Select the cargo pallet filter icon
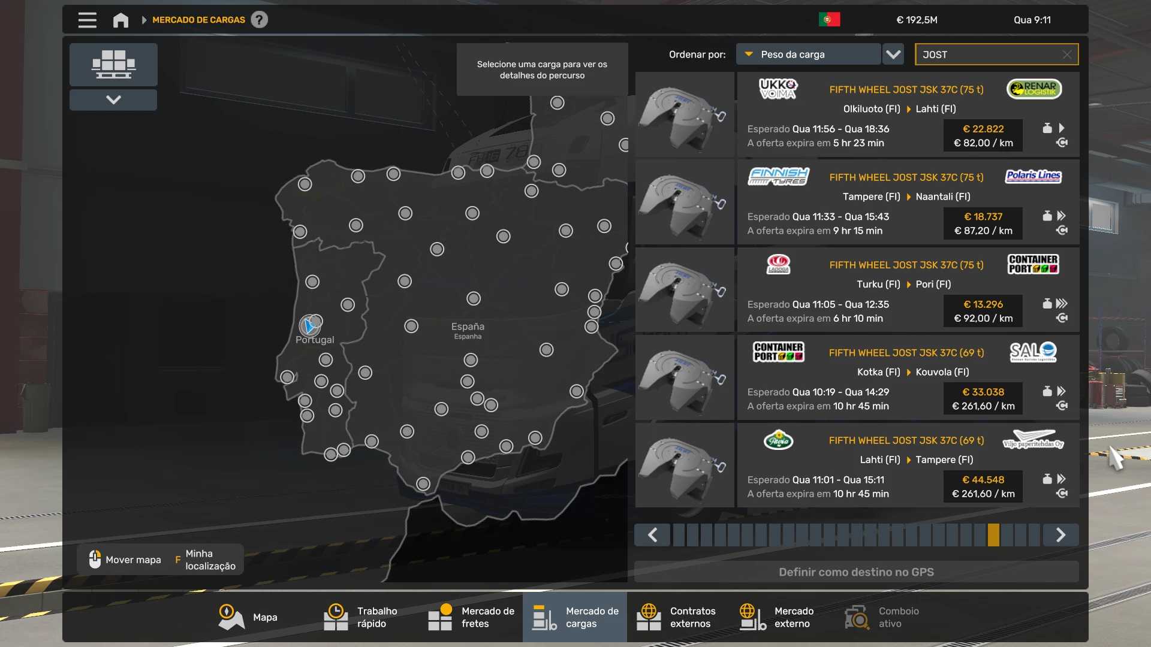Viewport: 1151px width, 647px height. (113, 64)
